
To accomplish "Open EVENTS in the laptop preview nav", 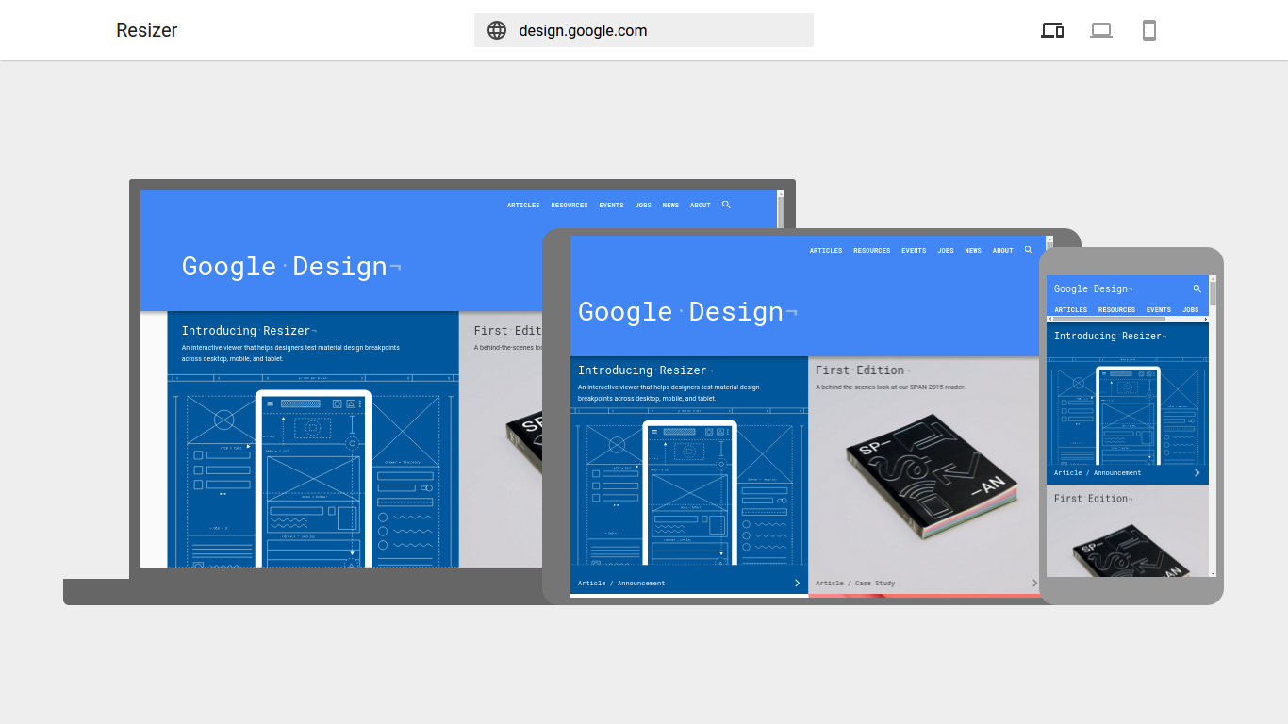I will pos(611,206).
